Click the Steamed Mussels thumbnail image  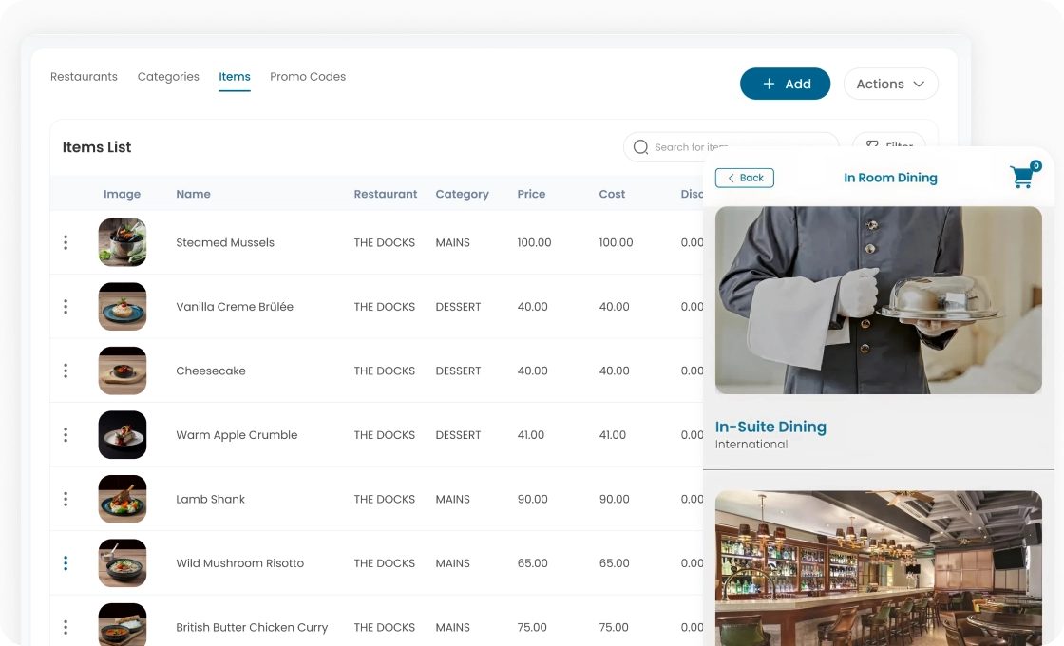point(123,242)
